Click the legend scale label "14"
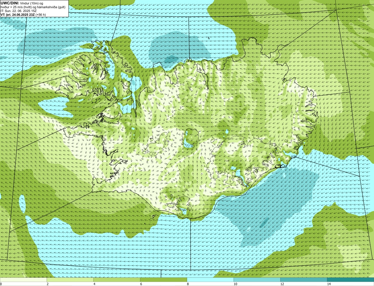374x286 pixels. 329,284
